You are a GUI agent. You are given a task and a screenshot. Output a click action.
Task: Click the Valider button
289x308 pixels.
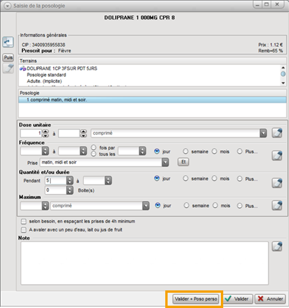238,299
